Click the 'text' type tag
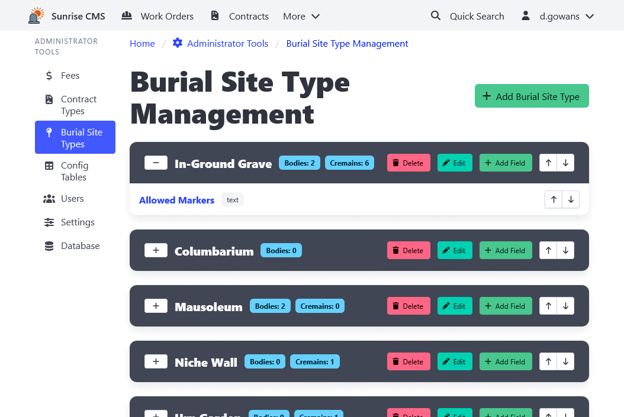The height and width of the screenshot is (417, 624). click(233, 199)
